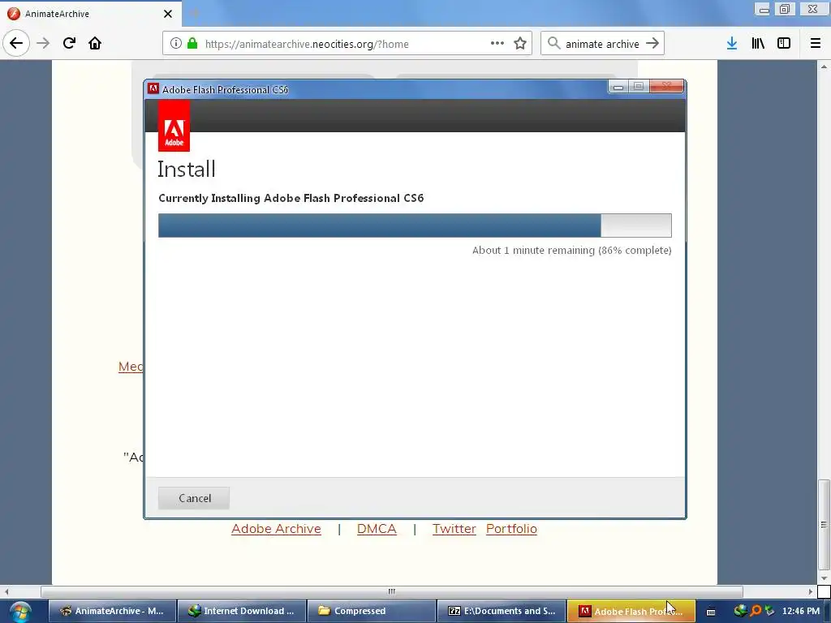Open the Portfolio link
This screenshot has width=831, height=623.
coord(511,529)
